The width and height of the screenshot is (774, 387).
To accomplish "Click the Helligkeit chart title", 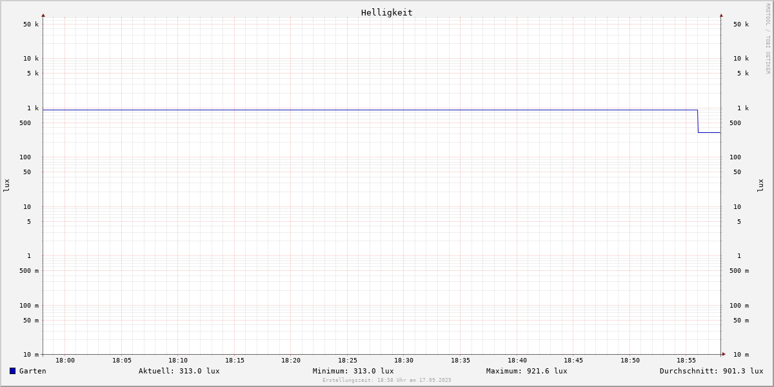I will (386, 12).
